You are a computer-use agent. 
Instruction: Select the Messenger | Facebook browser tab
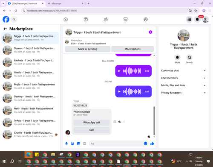pos(26,3)
